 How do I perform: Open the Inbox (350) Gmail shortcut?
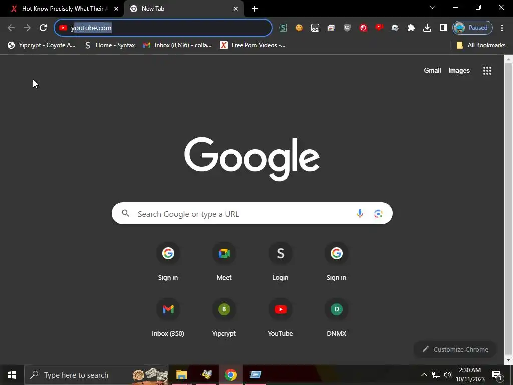(x=168, y=317)
